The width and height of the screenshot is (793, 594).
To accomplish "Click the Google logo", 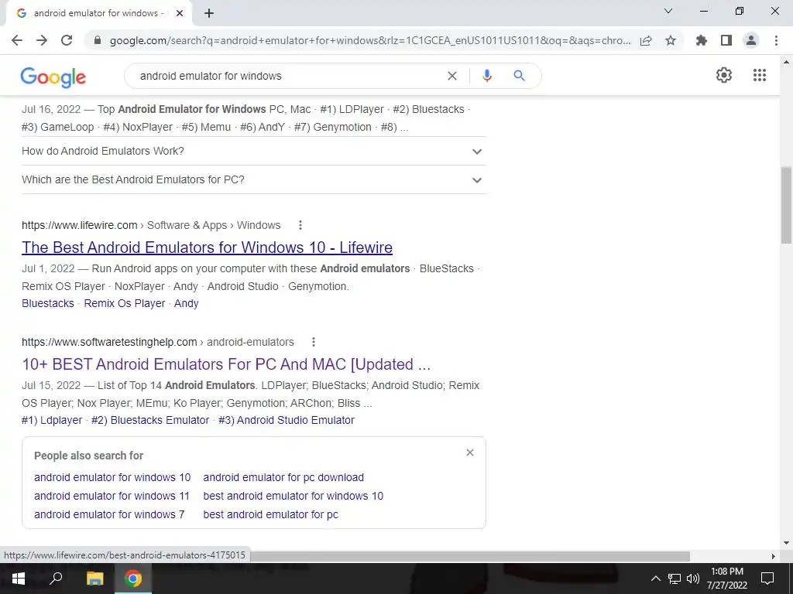I will click(53, 77).
